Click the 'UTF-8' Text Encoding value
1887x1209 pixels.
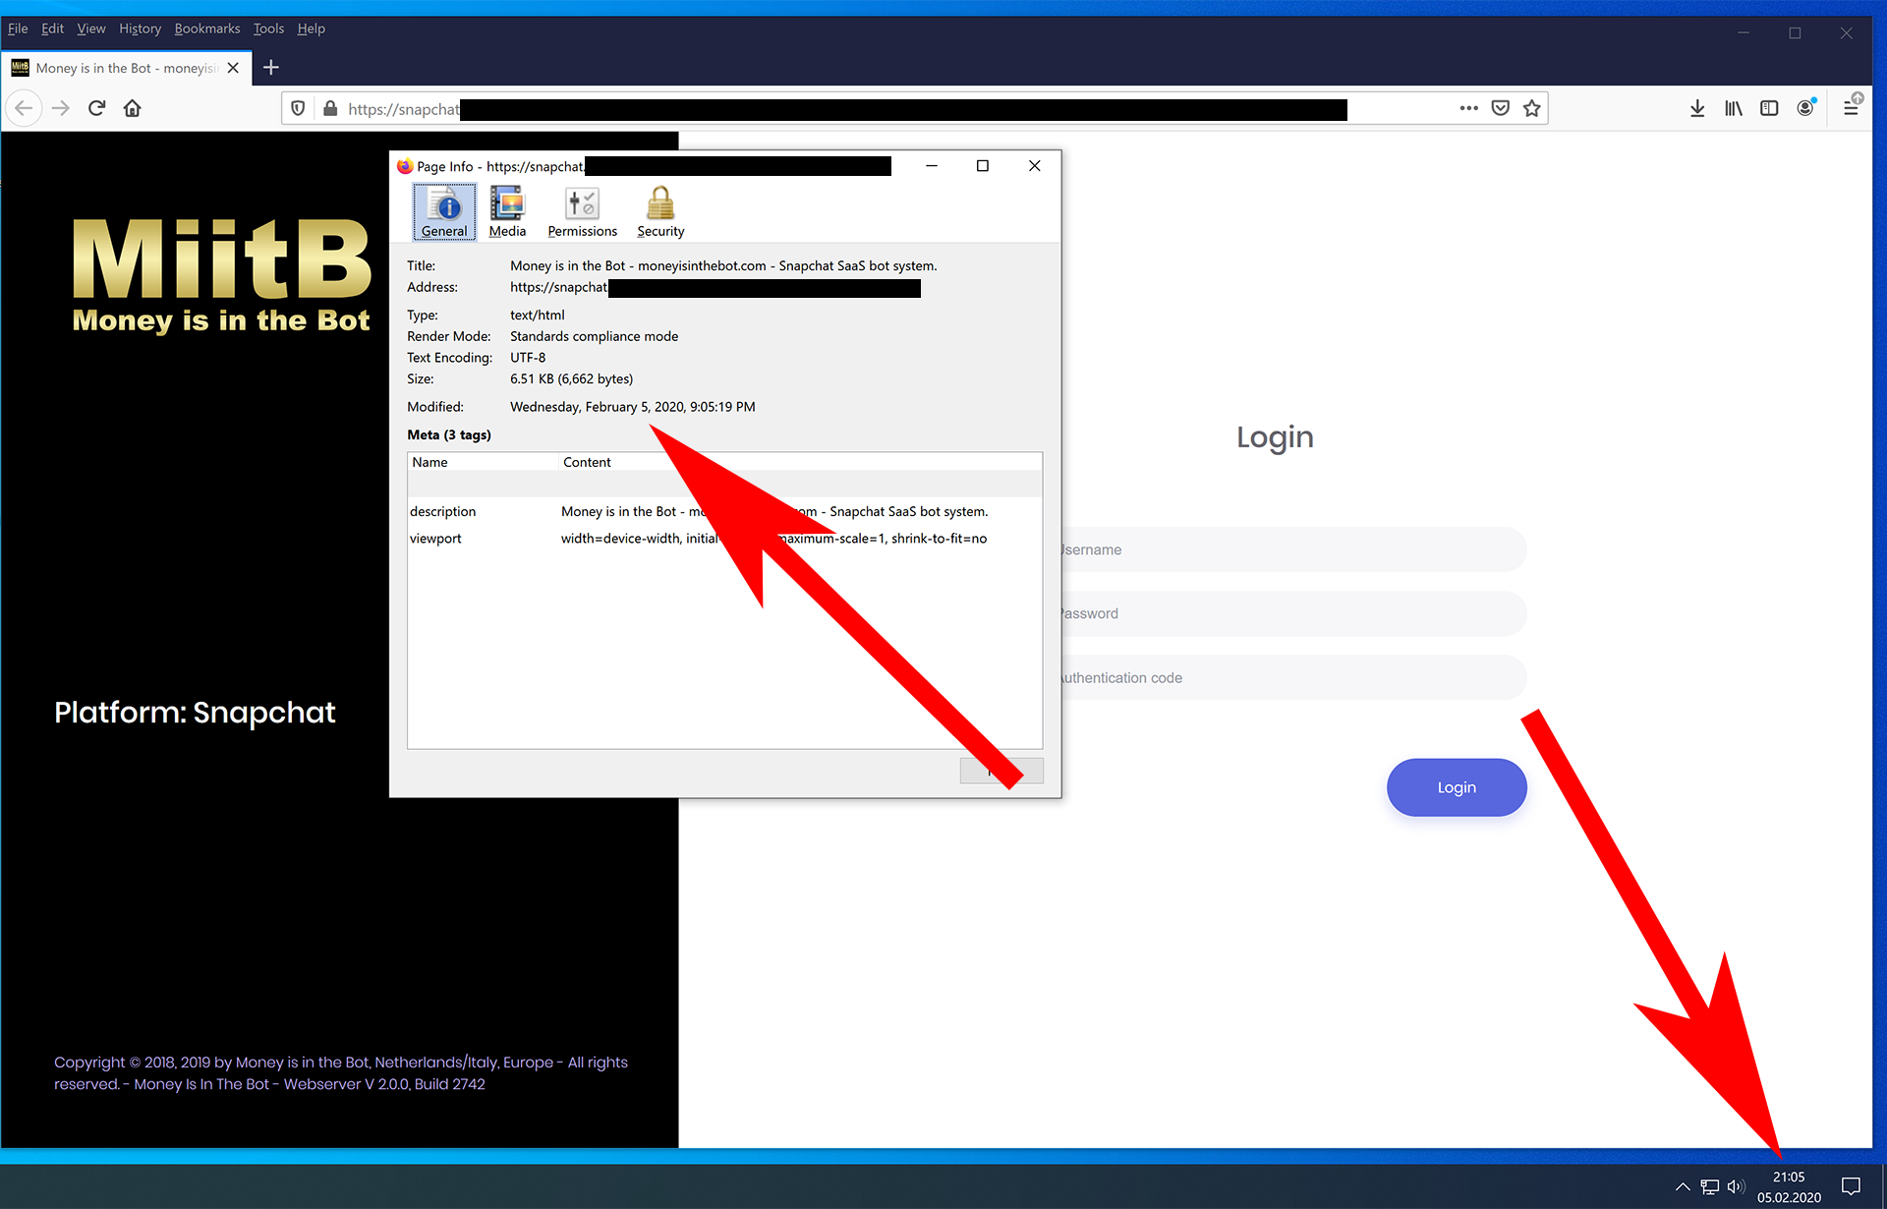point(528,358)
